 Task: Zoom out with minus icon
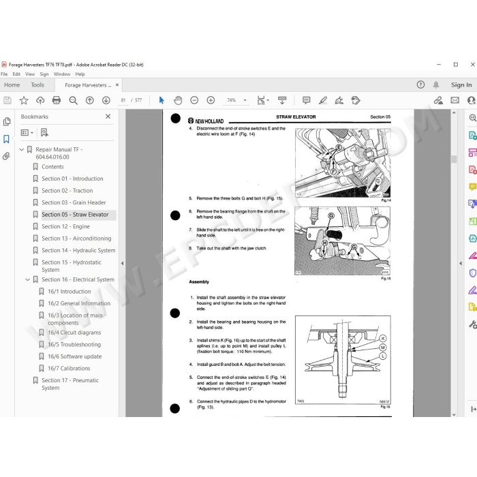(x=194, y=100)
